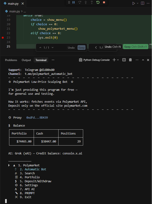
Task: Select menu item 3. Search
Action: (x=27, y=173)
